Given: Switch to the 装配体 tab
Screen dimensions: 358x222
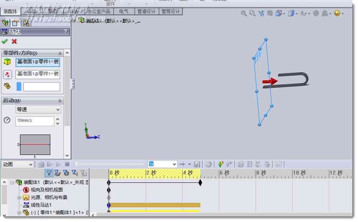Looking at the screenshot, I should (x=11, y=11).
